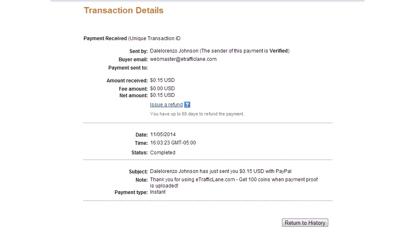Click the Verified sender status word
This screenshot has height=228, width=394.
click(278, 51)
